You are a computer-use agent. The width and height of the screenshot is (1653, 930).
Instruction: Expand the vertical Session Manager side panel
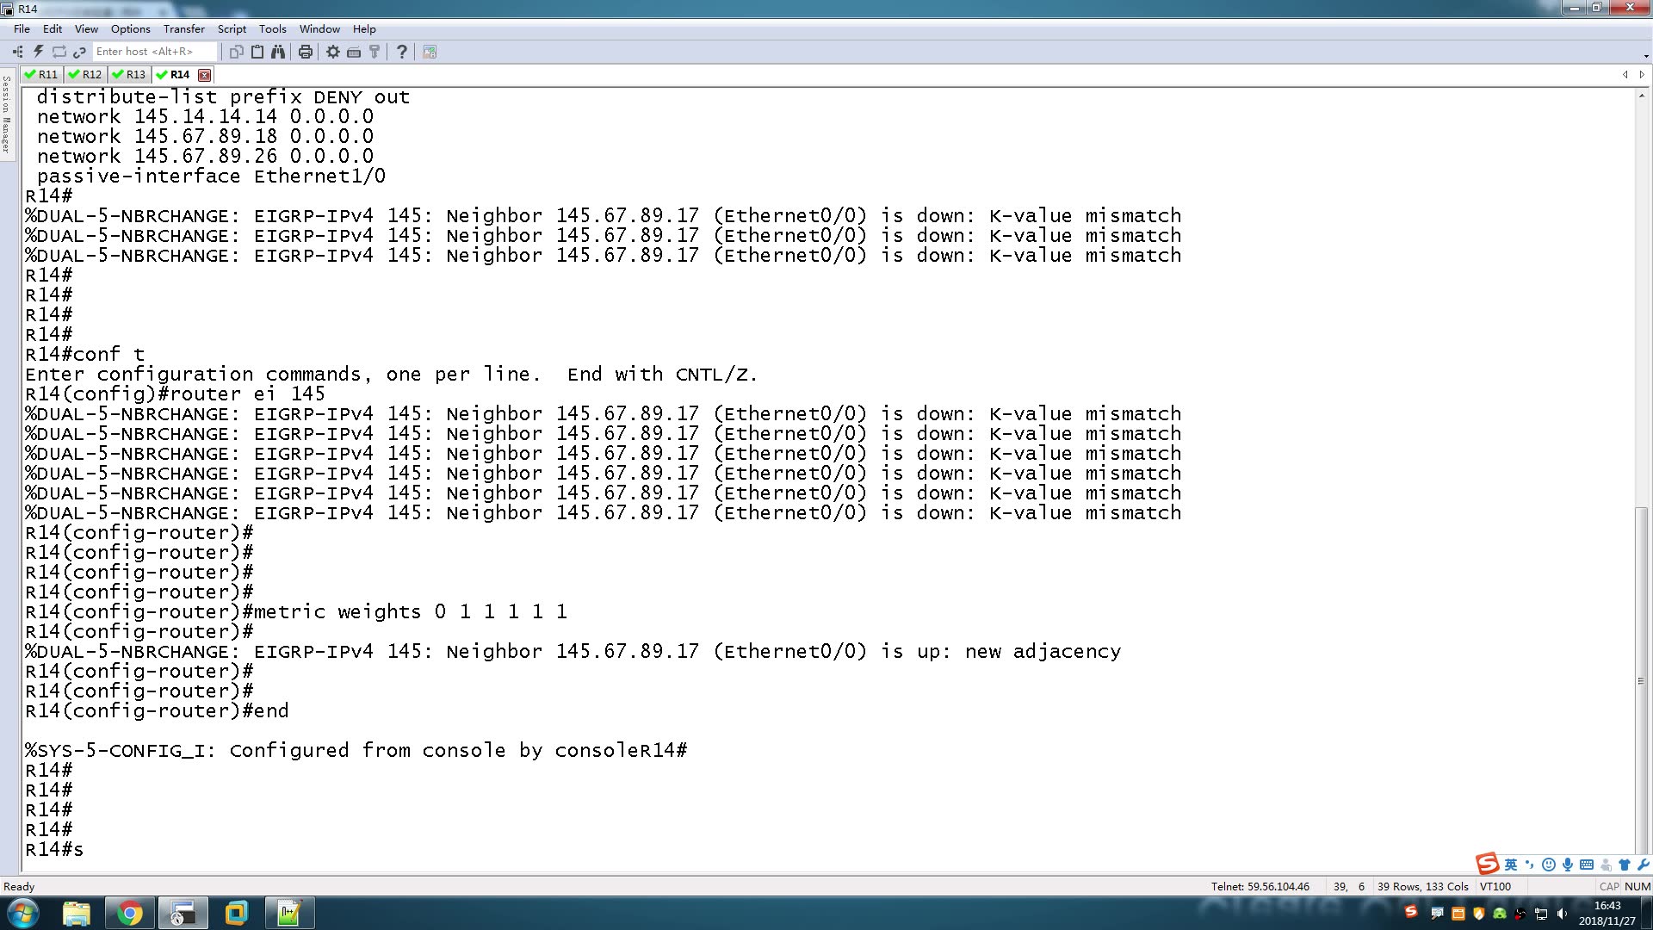6,114
